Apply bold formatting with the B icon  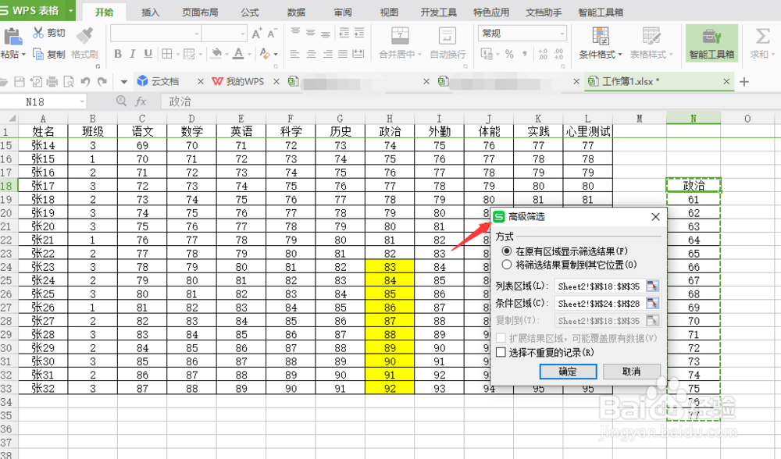tap(117, 53)
